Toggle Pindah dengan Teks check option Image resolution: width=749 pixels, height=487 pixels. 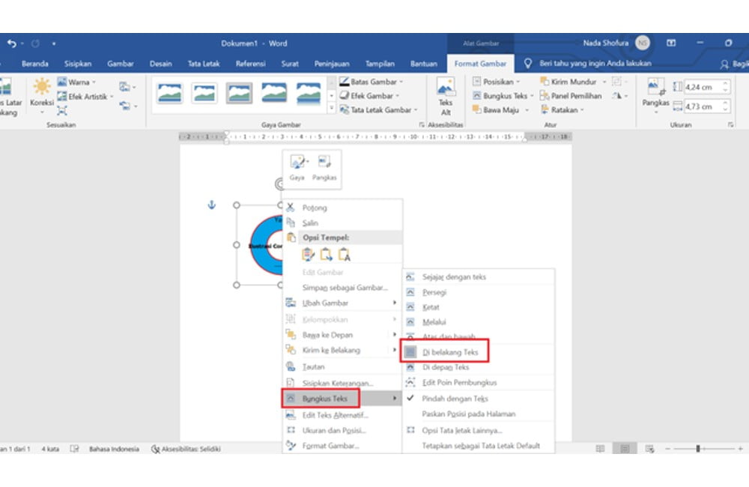(x=455, y=399)
